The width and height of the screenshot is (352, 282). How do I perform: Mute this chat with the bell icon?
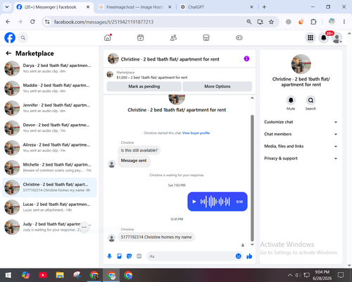[291, 101]
